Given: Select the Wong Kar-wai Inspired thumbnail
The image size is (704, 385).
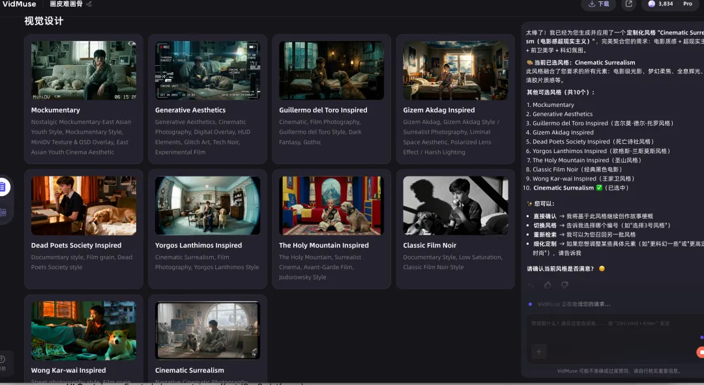Looking at the screenshot, I should point(84,331).
